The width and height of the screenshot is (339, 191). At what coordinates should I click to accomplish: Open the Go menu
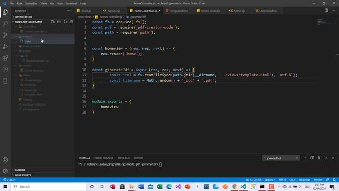click(52, 3)
